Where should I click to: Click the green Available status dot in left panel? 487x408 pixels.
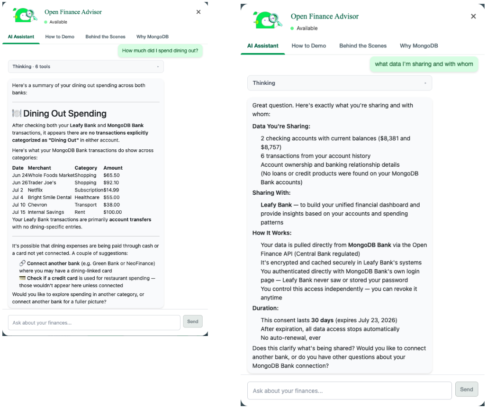(x=45, y=22)
